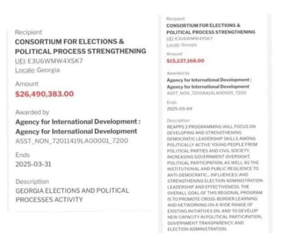Click the Georgia Elections and Political Processes Activity description
The width and height of the screenshot is (286, 233).
pyautogui.click(x=72, y=195)
